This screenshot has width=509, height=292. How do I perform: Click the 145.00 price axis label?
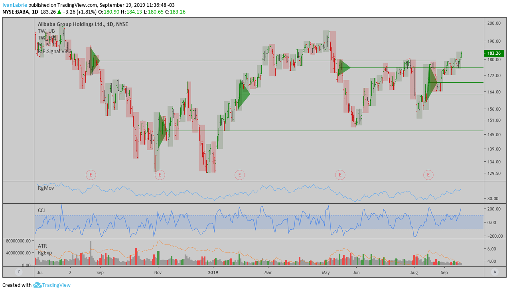coord(494,135)
